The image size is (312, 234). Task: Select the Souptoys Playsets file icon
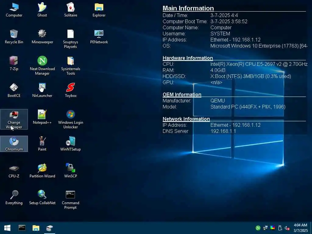coord(70,39)
